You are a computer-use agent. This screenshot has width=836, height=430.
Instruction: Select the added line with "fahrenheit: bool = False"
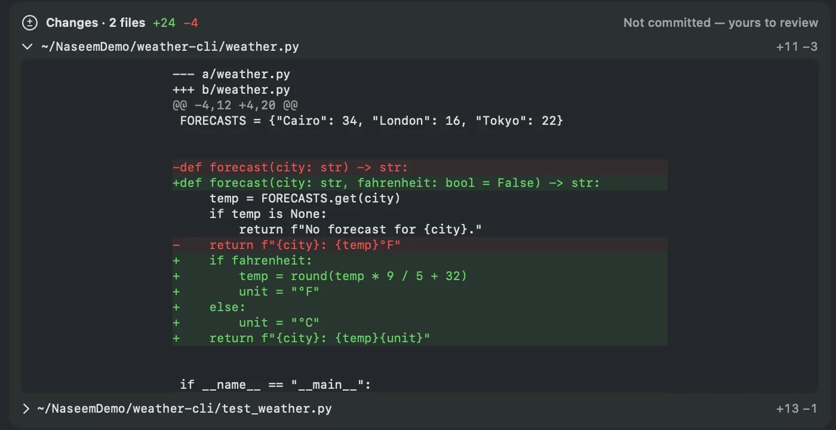tap(420, 183)
